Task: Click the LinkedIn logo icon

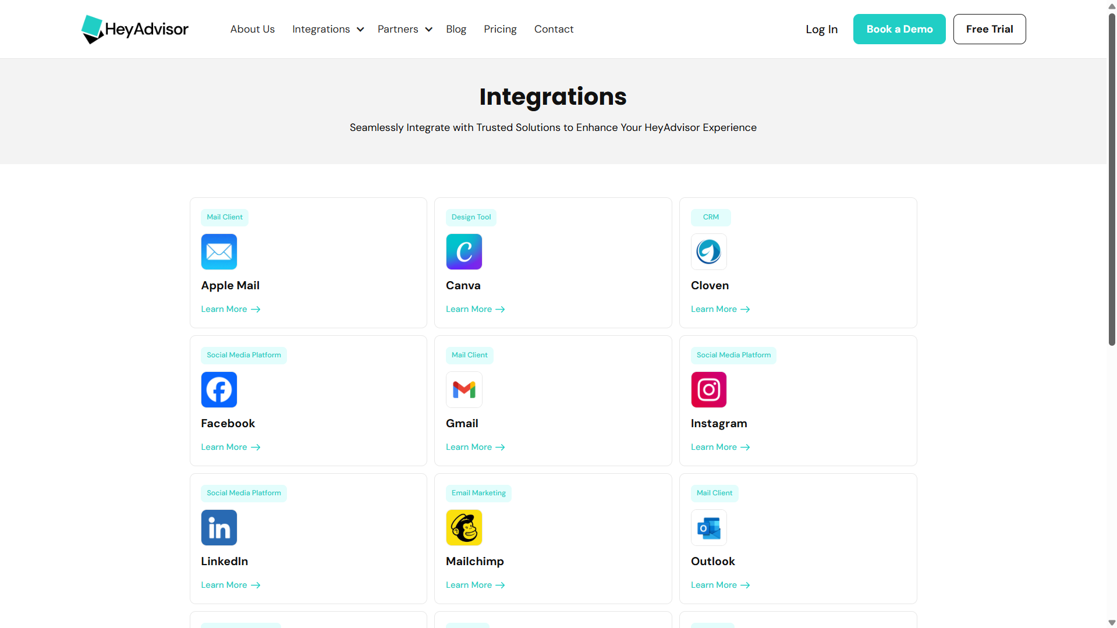Action: coord(219,527)
